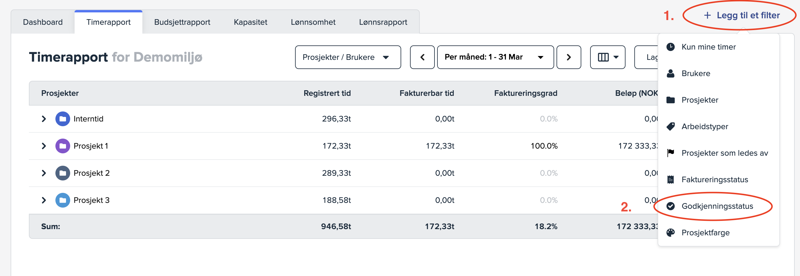
Task: Click Legg til et filter
Action: (x=742, y=15)
